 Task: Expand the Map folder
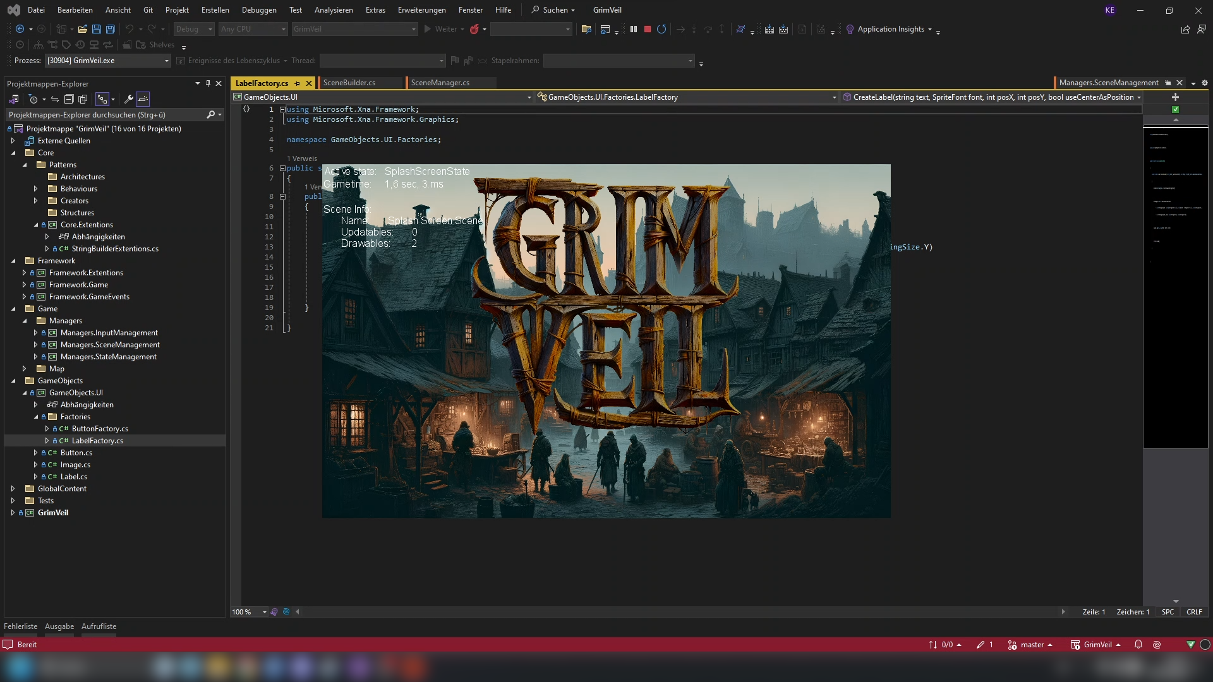click(24, 369)
